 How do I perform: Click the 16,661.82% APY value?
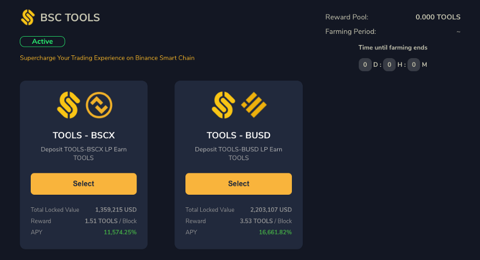coord(275,232)
